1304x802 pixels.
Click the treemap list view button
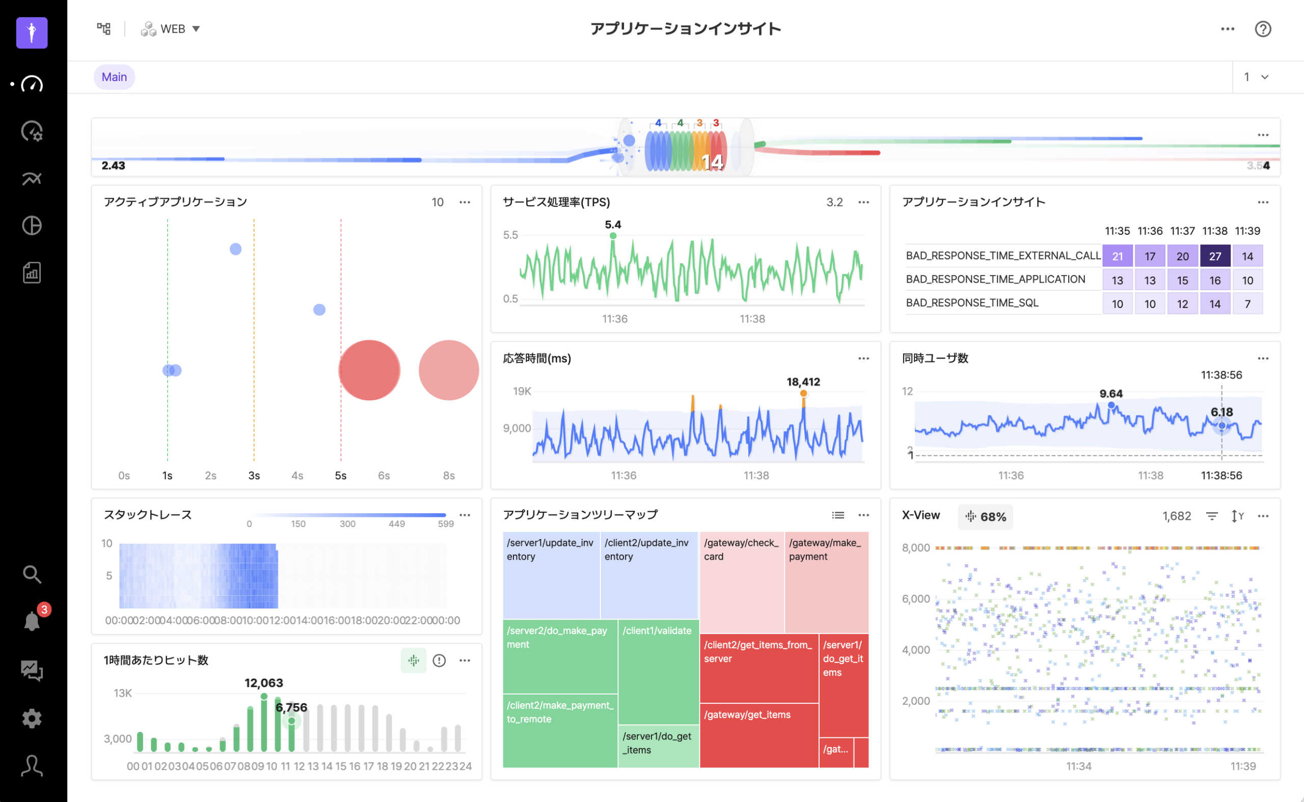click(x=838, y=515)
